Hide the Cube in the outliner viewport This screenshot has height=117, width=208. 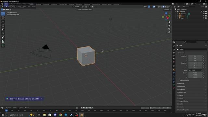point(204,16)
